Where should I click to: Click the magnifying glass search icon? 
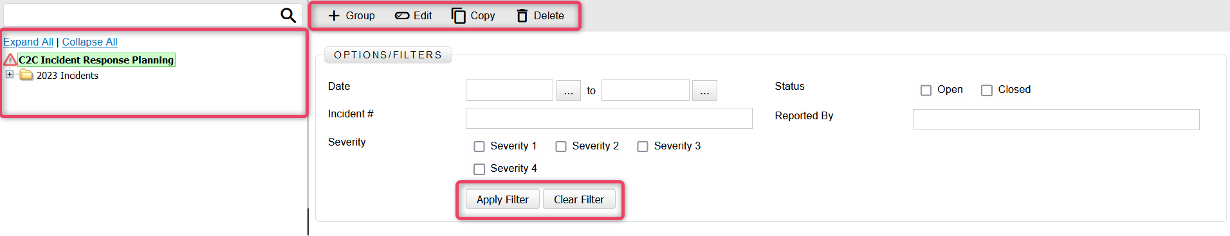pos(288,15)
